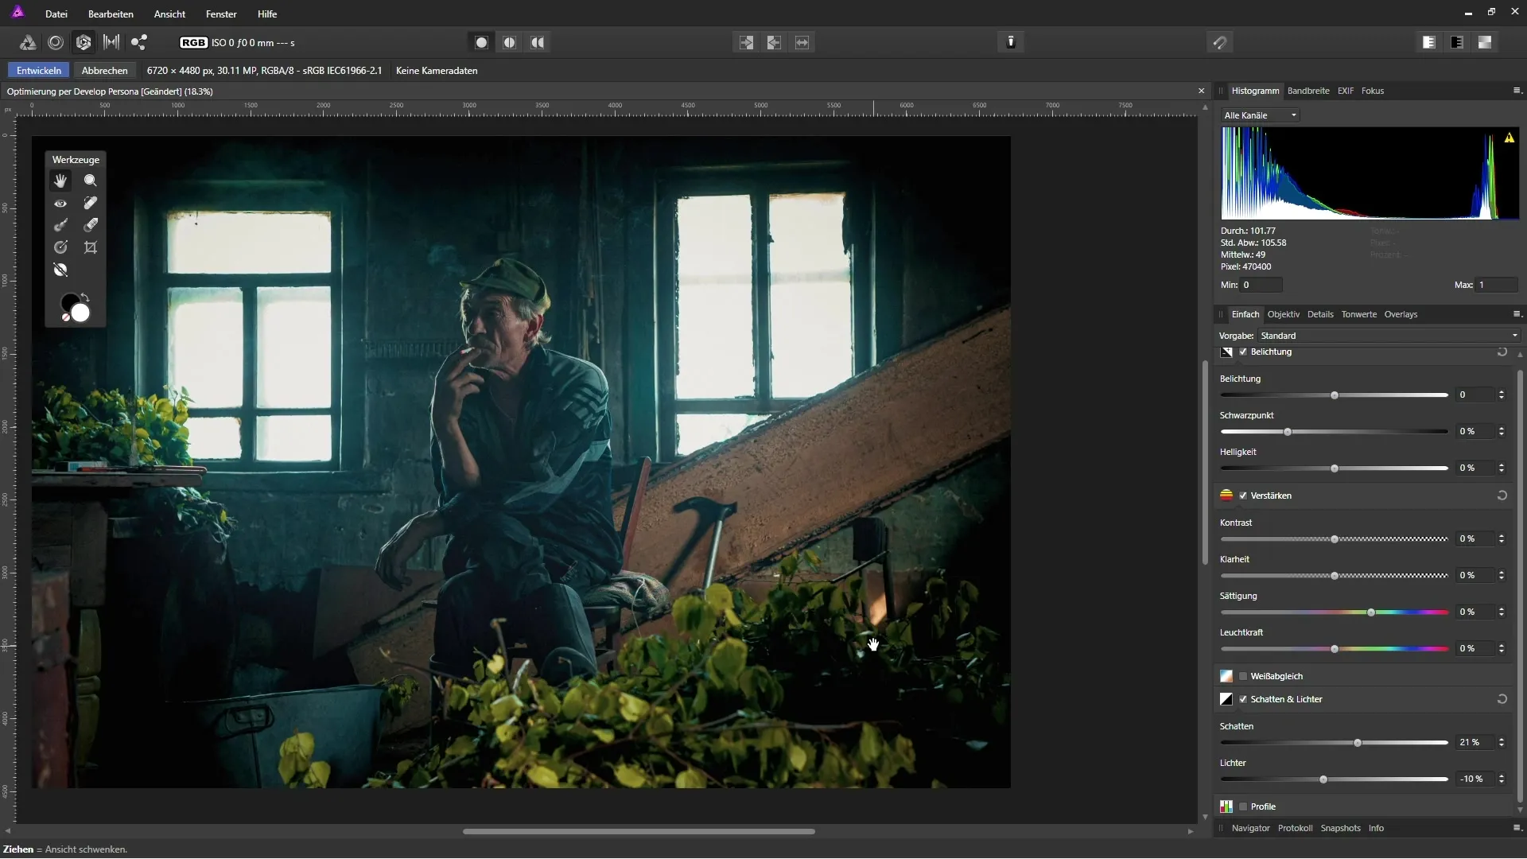Close the Optimierung per Develop Persona document
Viewport: 1527px width, 859px height.
tap(1201, 91)
